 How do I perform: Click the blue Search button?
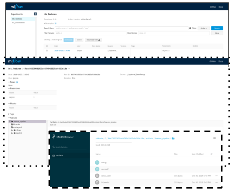point(217,28)
